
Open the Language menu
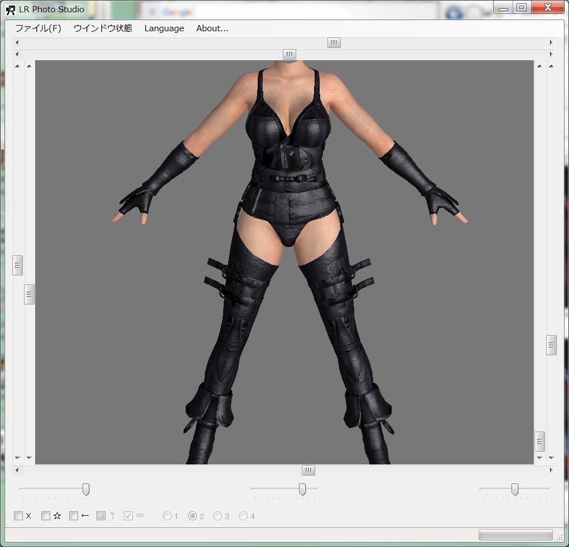coord(164,28)
